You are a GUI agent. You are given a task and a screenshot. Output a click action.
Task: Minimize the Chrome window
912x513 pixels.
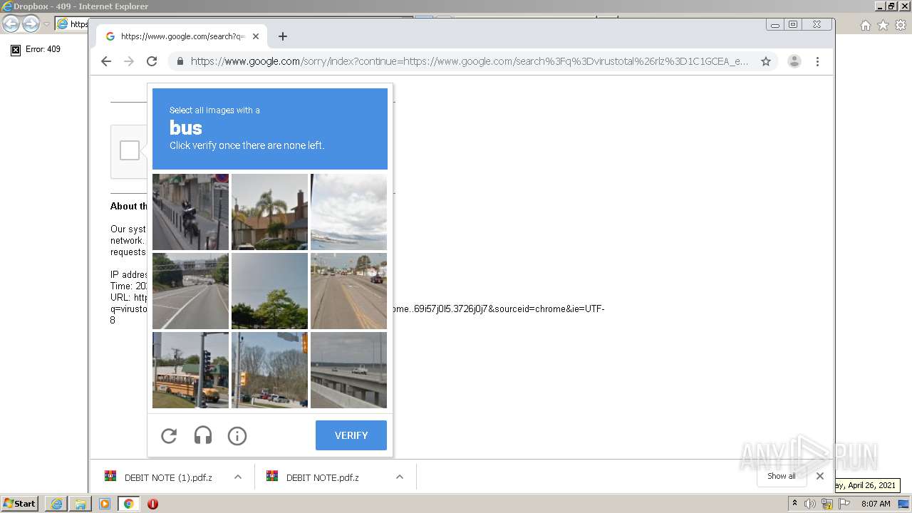click(775, 24)
